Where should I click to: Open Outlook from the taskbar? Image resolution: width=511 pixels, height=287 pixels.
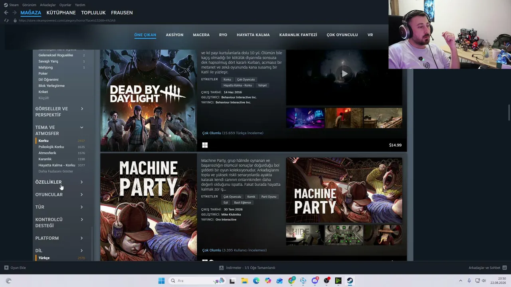coord(280,281)
